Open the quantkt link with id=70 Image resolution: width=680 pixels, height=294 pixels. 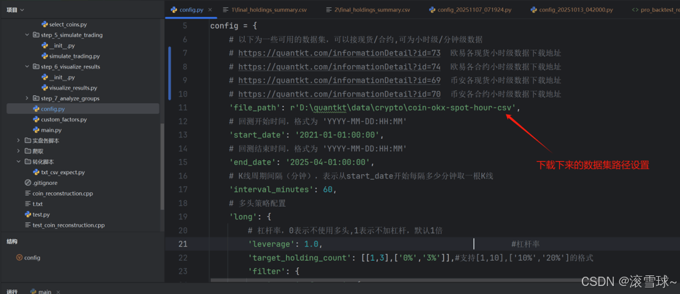[340, 94]
